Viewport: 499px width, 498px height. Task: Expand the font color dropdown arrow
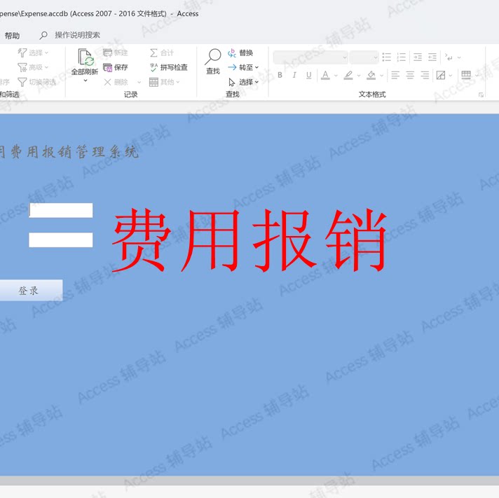tap(336, 76)
